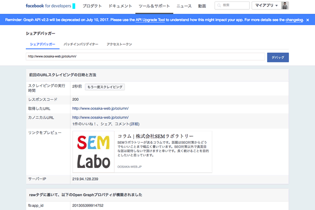
Task: Click the URL input field
Action: 145,57
